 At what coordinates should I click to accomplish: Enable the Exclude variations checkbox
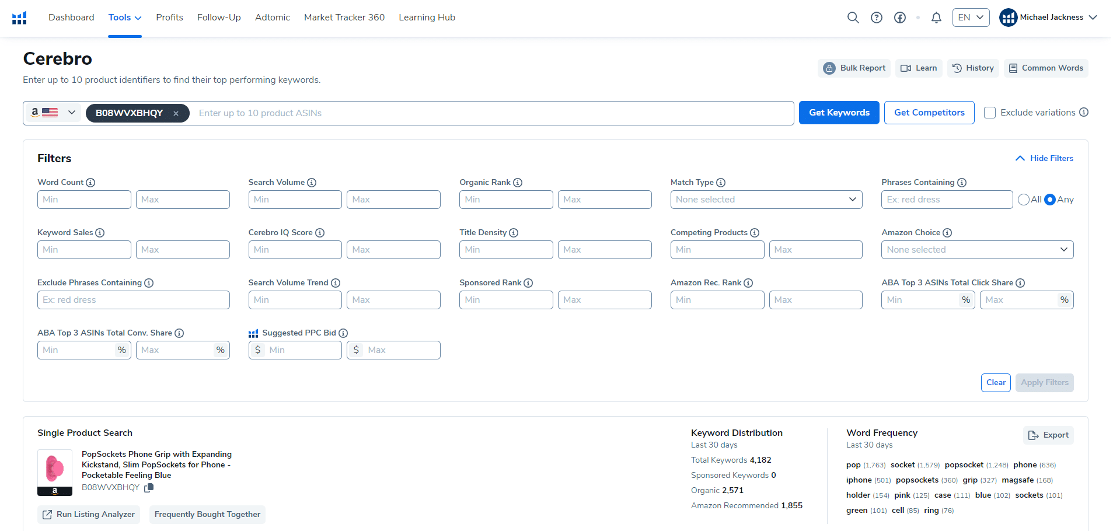pos(990,113)
